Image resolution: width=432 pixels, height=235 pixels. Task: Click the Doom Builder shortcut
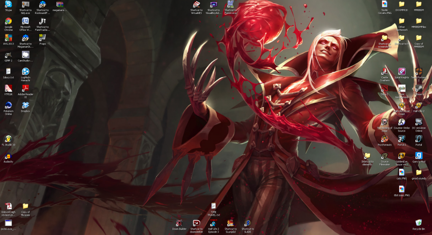(179, 223)
